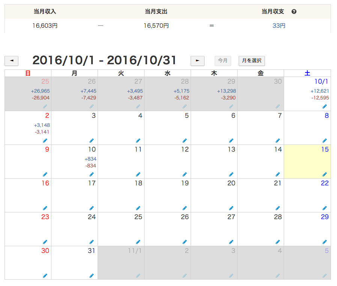337x286 pixels.
Task: Edit entries for October 1 using its pencil icon
Action: click(324, 107)
